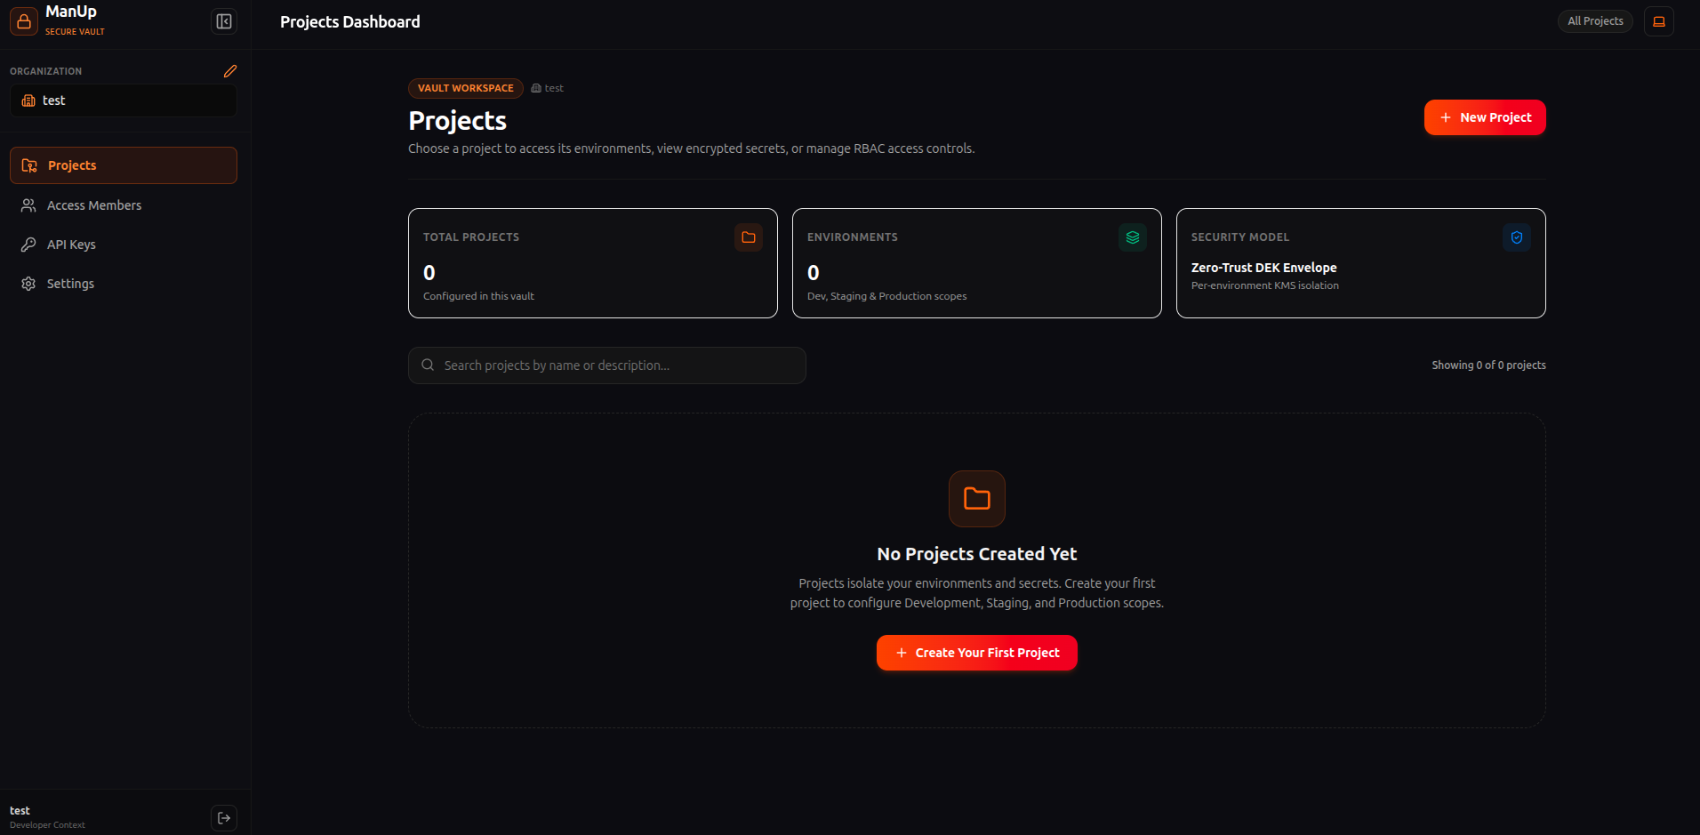Click the magnifier icon in search box
Image resolution: width=1700 pixels, height=835 pixels.
428,365
